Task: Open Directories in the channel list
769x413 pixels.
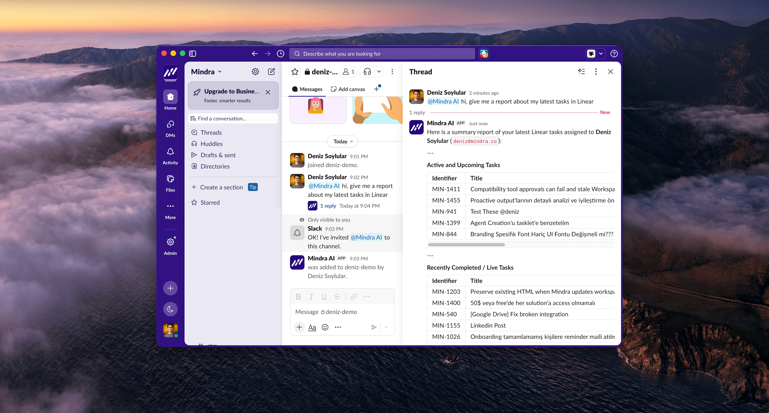Action: (x=215, y=166)
